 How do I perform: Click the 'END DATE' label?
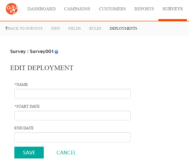coord(24,128)
